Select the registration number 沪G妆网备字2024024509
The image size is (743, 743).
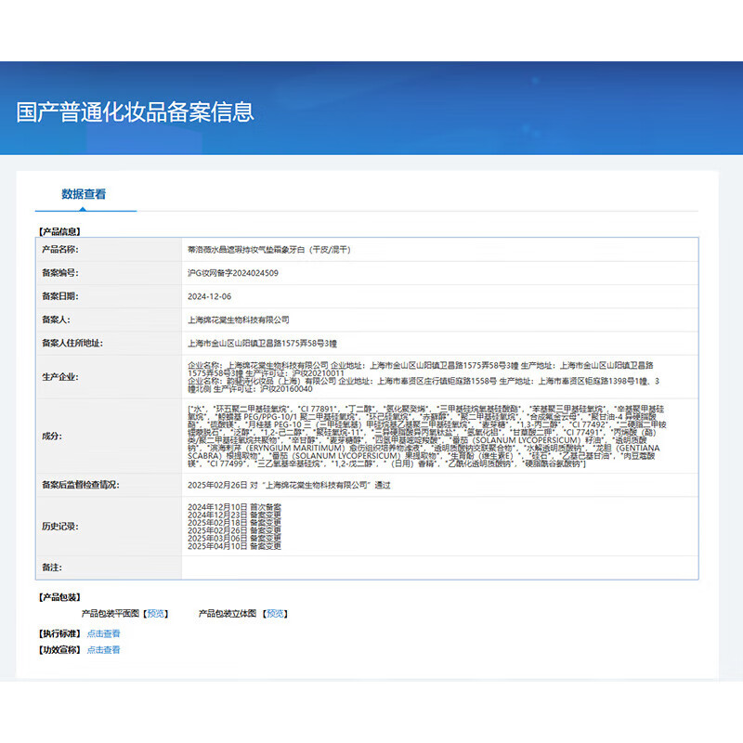pyautogui.click(x=232, y=274)
